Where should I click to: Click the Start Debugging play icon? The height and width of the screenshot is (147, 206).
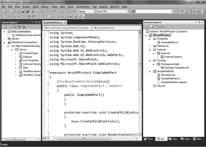[74, 12]
